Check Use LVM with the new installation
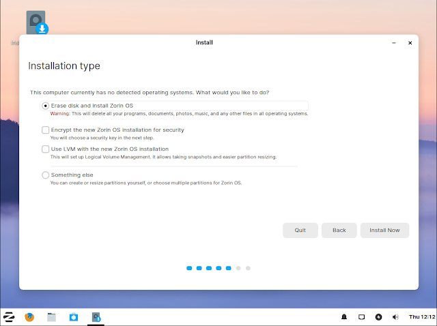This screenshot has width=437, height=326. click(46, 149)
